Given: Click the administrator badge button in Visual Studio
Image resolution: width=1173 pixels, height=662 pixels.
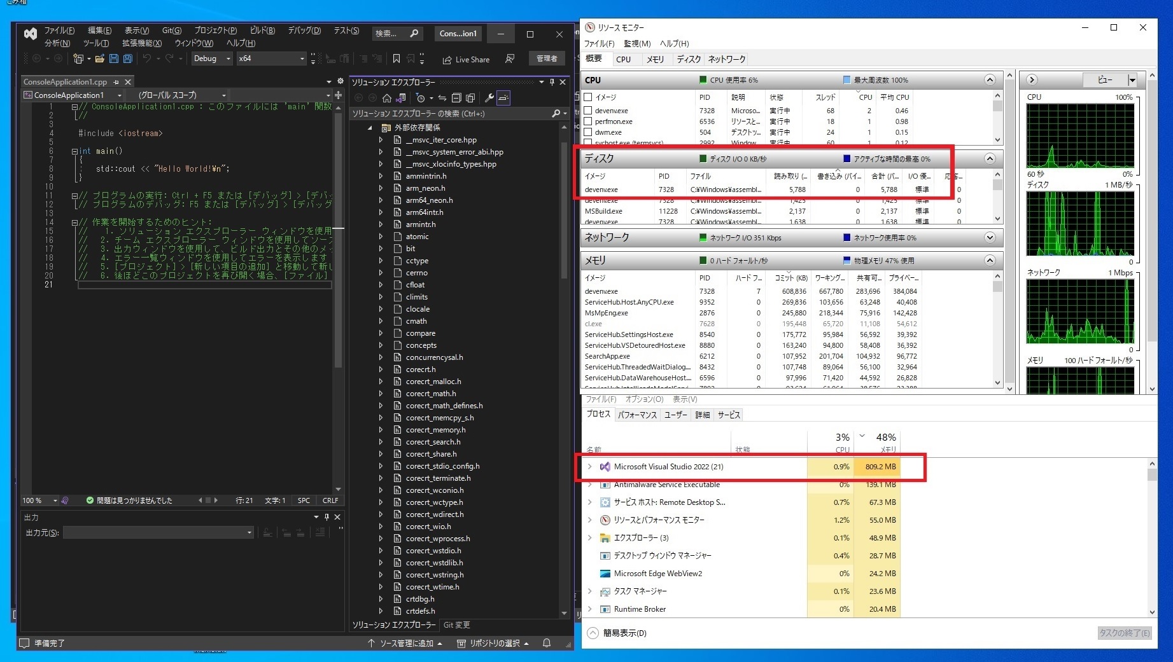Looking at the screenshot, I should (547, 59).
